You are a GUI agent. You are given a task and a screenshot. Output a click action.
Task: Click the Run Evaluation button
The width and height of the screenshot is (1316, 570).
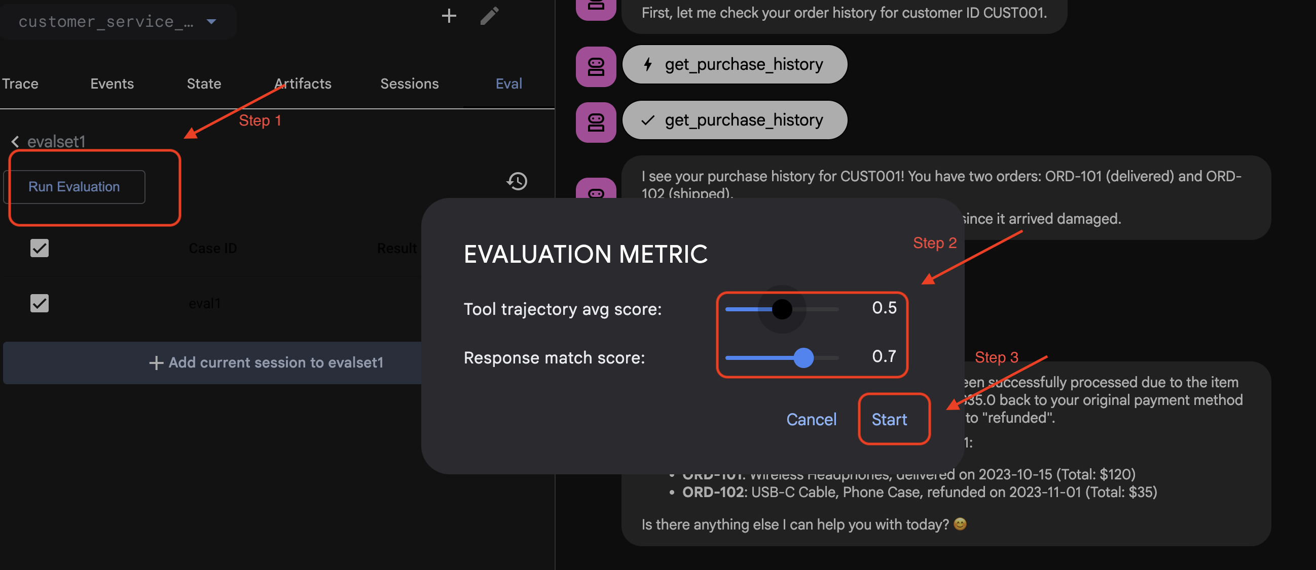[x=75, y=187]
